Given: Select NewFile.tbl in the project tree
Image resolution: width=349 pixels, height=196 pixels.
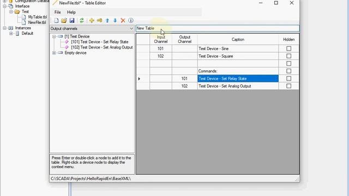Looking at the screenshot, I should tap(37, 22).
